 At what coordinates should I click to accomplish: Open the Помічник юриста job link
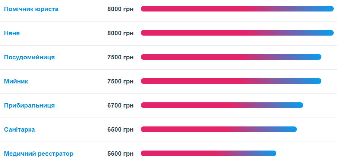(31, 9)
